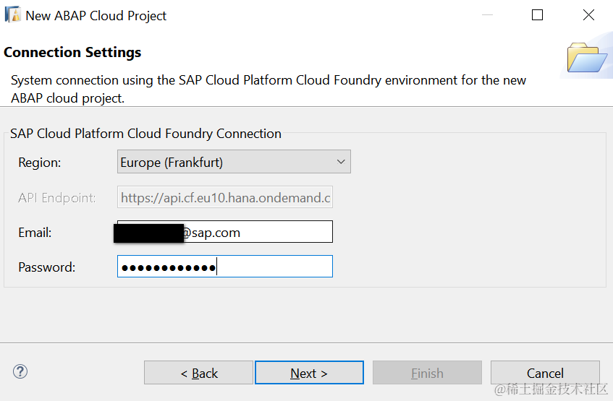613x401 pixels.
Task: Maximize the dialog window
Action: [537, 15]
